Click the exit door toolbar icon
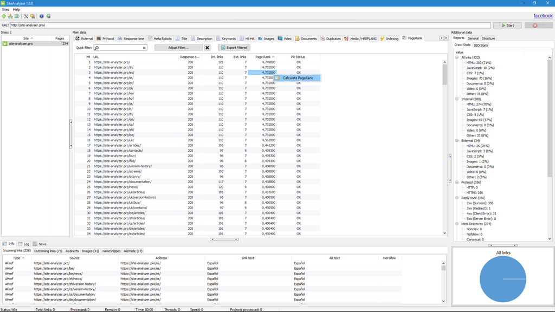 coord(48,16)
